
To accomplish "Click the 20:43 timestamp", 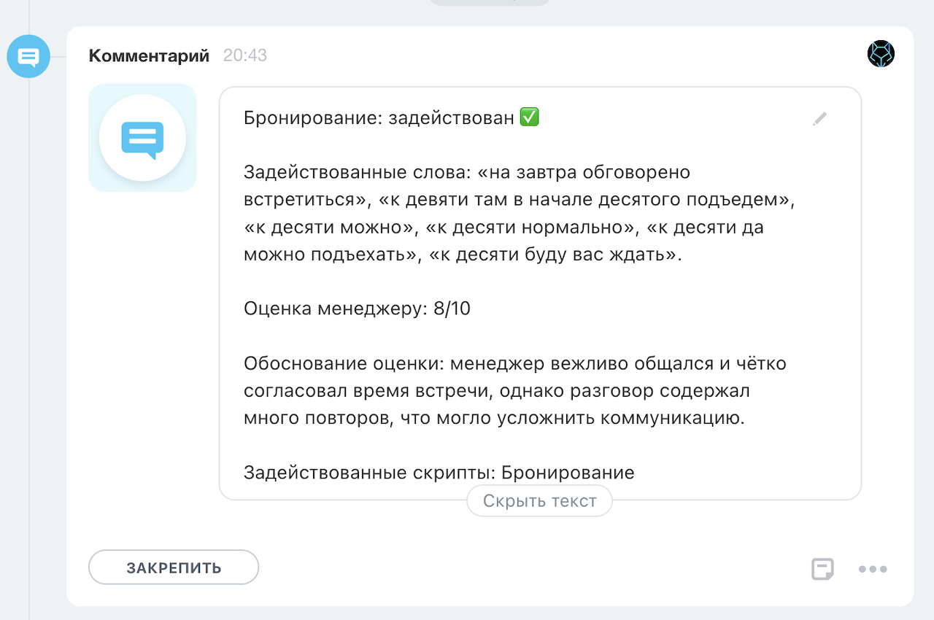I will tap(245, 55).
